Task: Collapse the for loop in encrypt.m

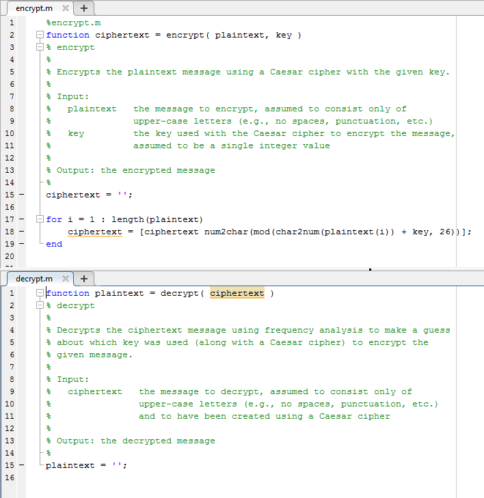Action: tap(40, 219)
